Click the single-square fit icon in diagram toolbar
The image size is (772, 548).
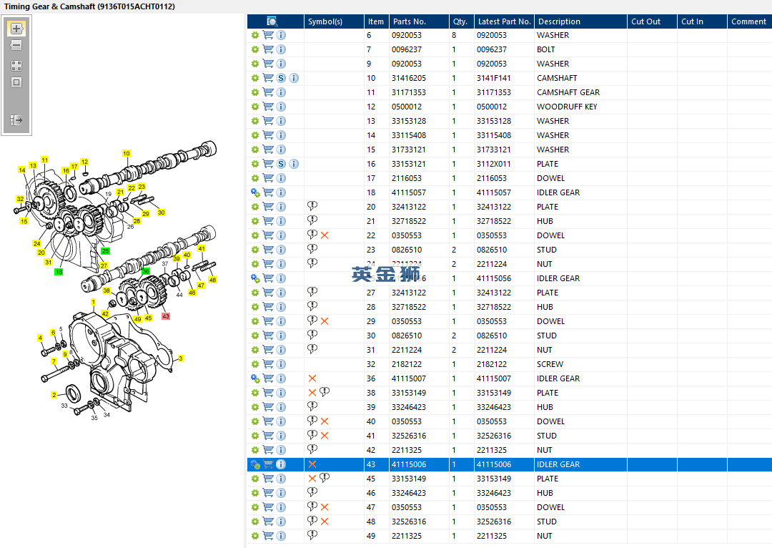[16, 82]
